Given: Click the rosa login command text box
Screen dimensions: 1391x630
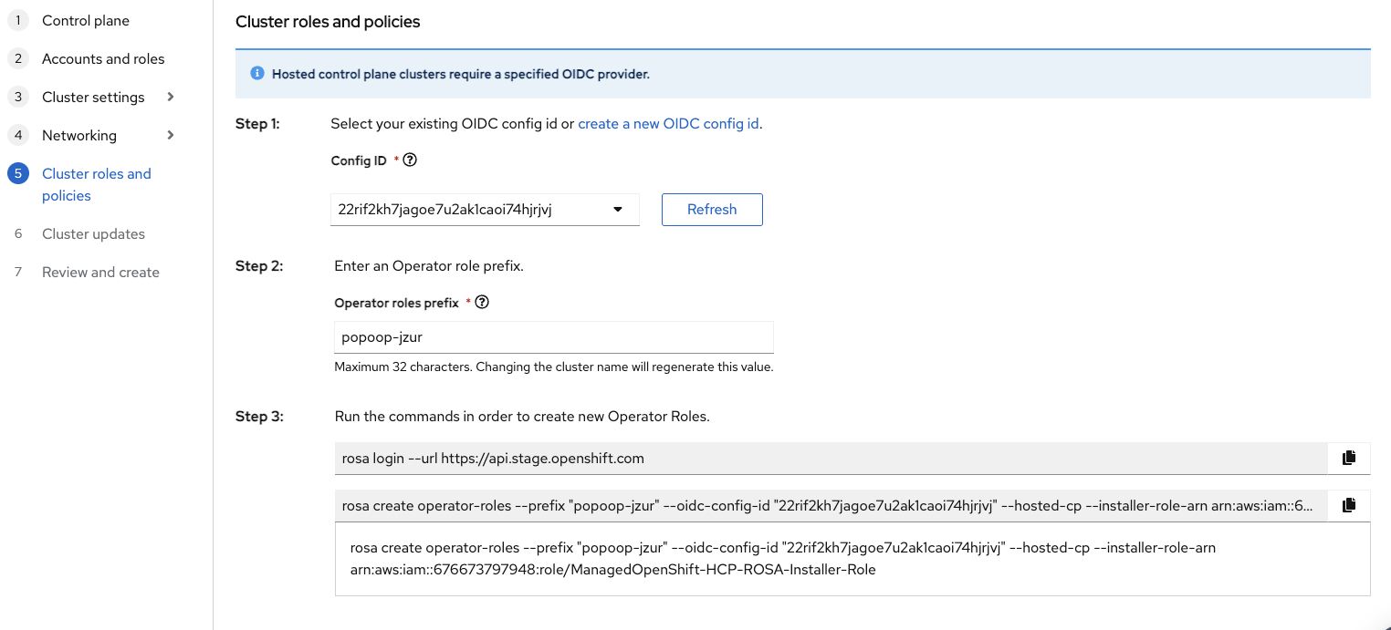Looking at the screenshot, I should 831,459.
